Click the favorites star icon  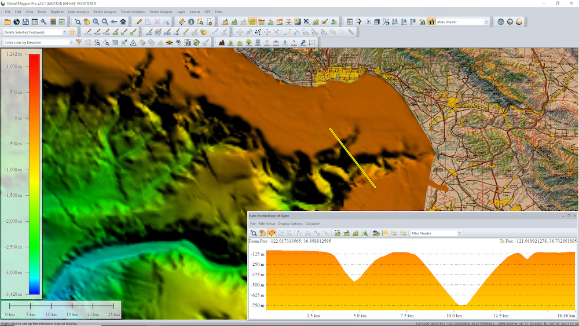click(72, 32)
